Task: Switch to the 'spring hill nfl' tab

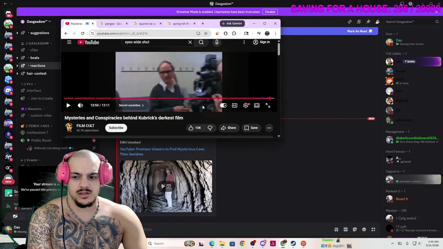Action: [181, 24]
